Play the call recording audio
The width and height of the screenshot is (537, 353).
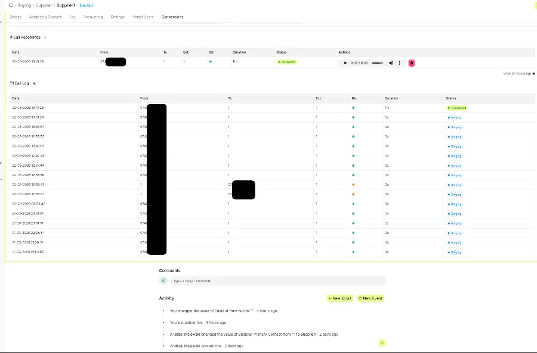coord(345,63)
